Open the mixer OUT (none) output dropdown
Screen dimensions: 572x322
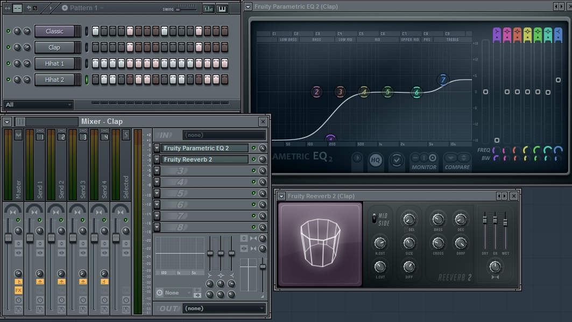[224, 309]
